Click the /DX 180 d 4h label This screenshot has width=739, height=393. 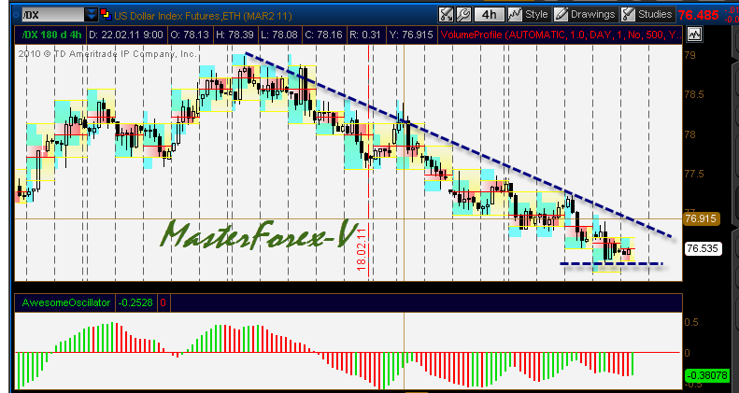pos(51,35)
